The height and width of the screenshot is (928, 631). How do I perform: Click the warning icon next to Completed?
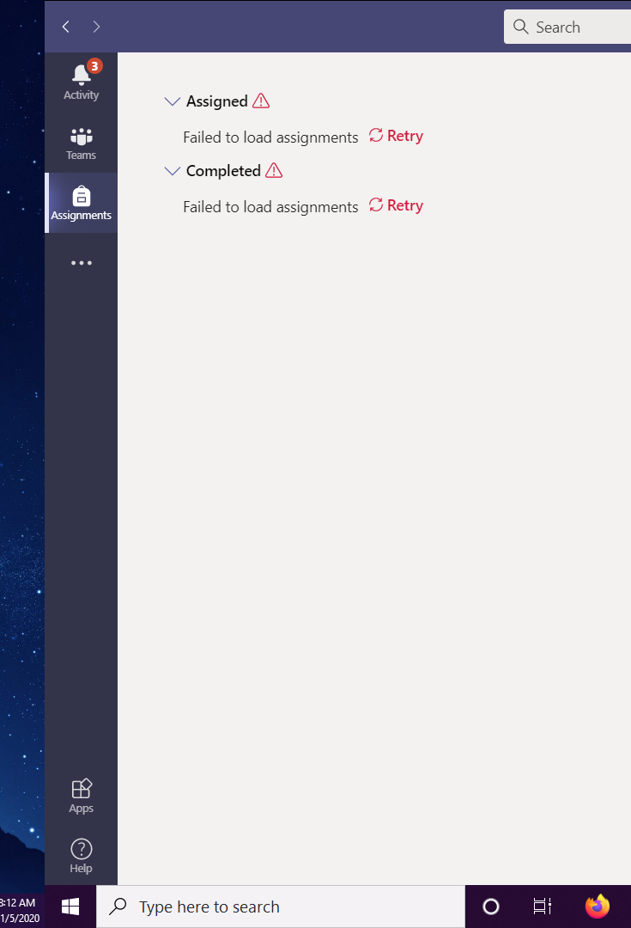coord(274,170)
